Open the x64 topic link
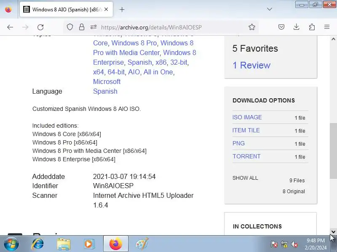 point(99,72)
